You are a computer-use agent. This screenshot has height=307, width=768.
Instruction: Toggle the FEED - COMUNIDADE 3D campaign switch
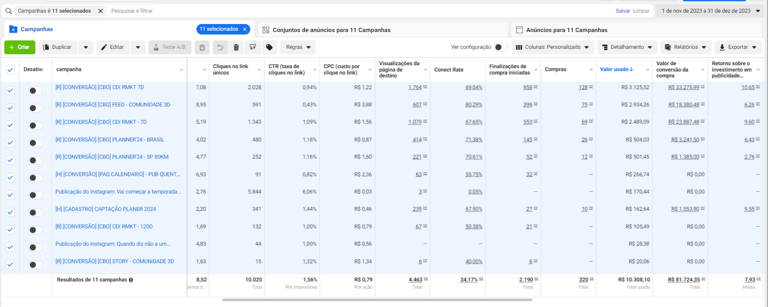point(36,108)
